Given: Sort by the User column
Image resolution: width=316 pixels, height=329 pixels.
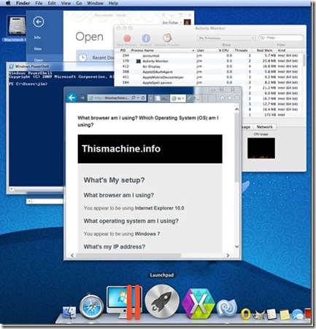Looking at the screenshot, I should click(x=201, y=50).
